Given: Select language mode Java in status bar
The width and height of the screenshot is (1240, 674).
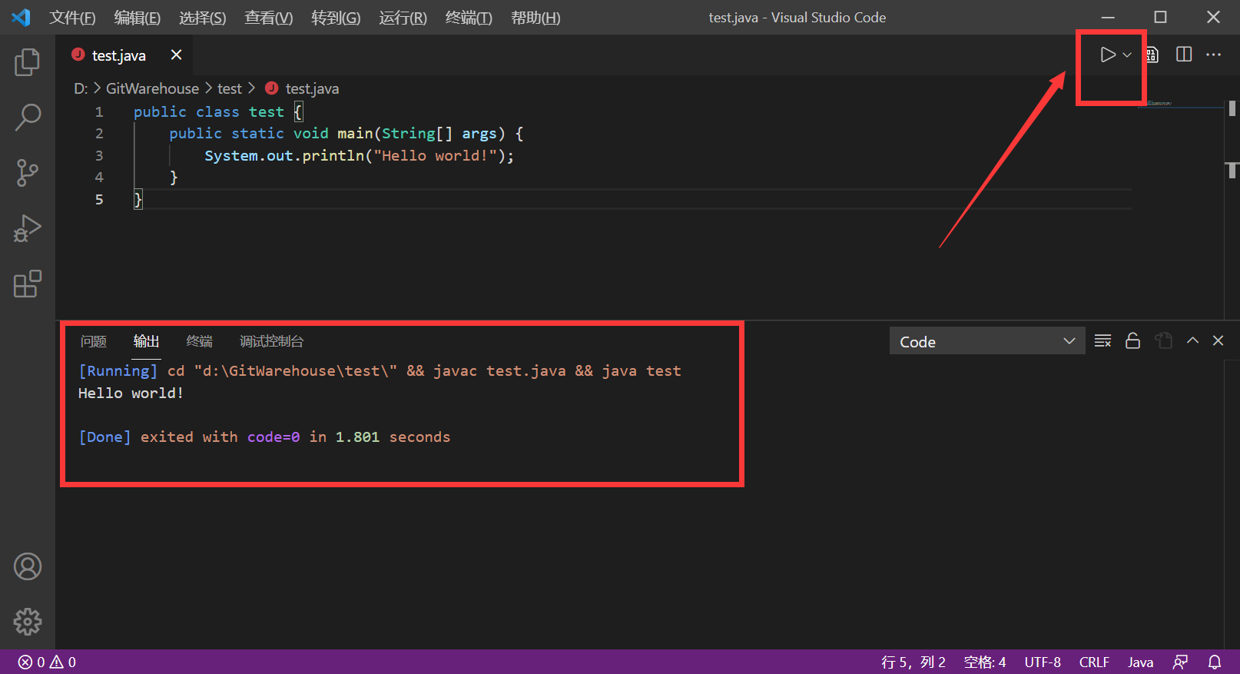Looking at the screenshot, I should point(1140,662).
